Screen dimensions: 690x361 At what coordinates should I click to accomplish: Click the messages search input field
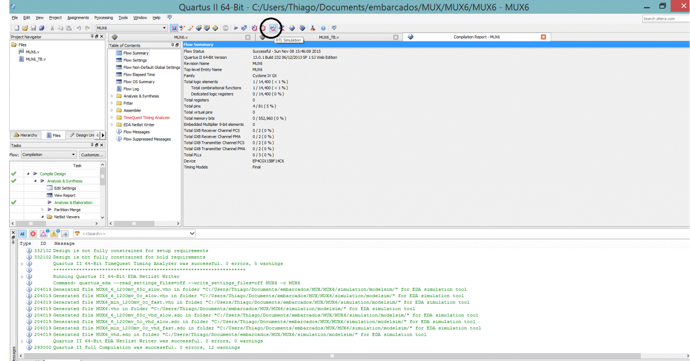(x=135, y=234)
